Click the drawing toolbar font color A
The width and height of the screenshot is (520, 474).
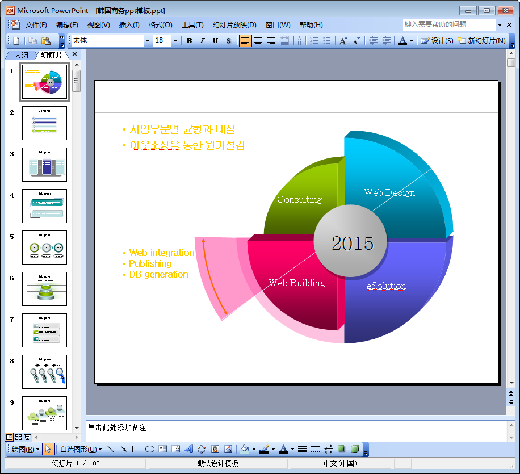pyautogui.click(x=283, y=449)
